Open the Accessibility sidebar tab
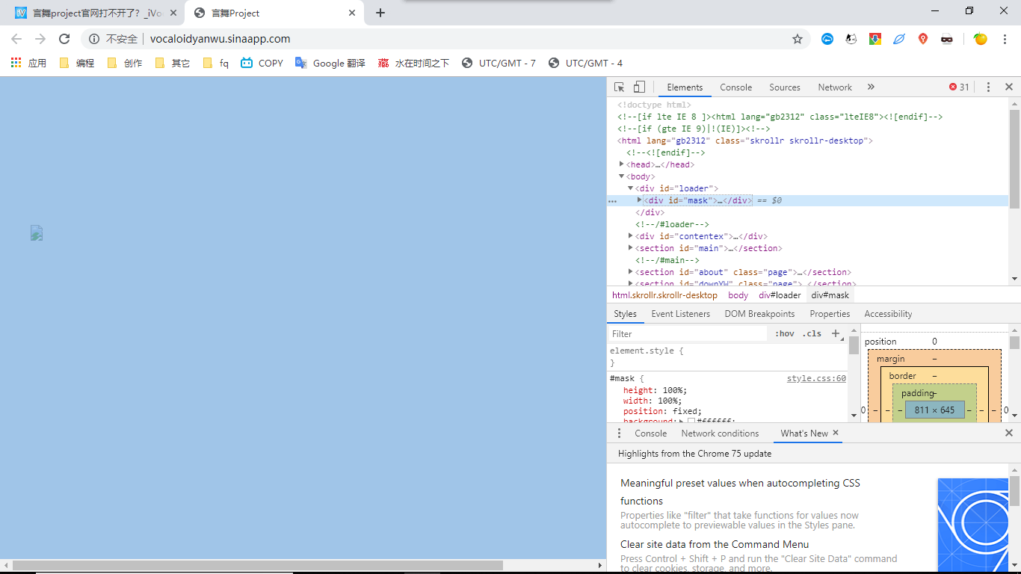Image resolution: width=1021 pixels, height=574 pixels. click(888, 314)
